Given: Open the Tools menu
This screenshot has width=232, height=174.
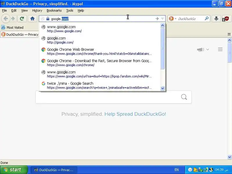Looking at the screenshot, I should (x=70, y=10).
